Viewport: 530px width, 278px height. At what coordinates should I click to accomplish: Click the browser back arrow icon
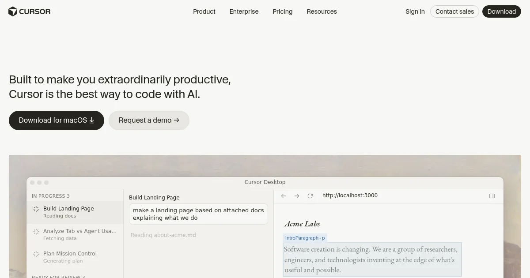coord(284,196)
